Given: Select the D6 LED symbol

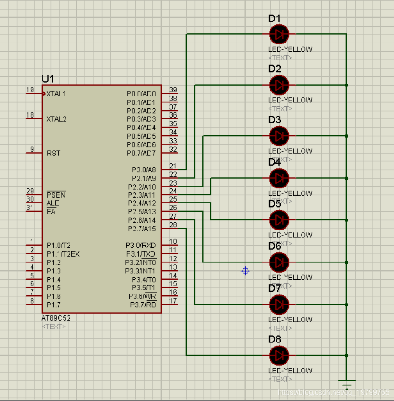Looking at the screenshot, I should 279,262.
